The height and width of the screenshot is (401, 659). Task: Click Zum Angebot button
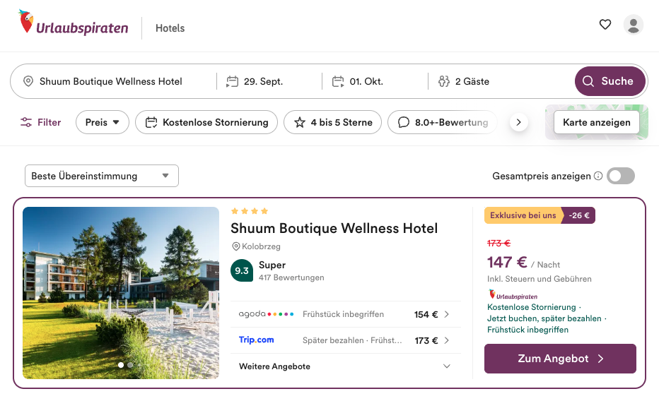560,359
